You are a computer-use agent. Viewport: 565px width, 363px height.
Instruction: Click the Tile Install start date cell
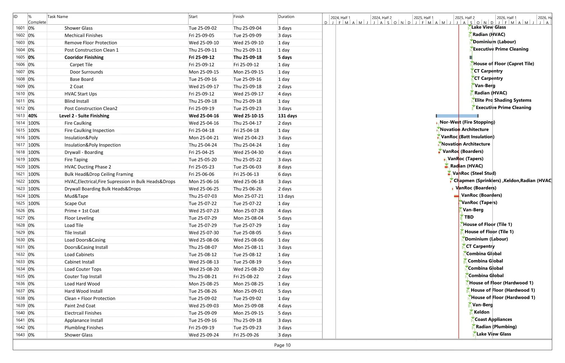point(204,233)
